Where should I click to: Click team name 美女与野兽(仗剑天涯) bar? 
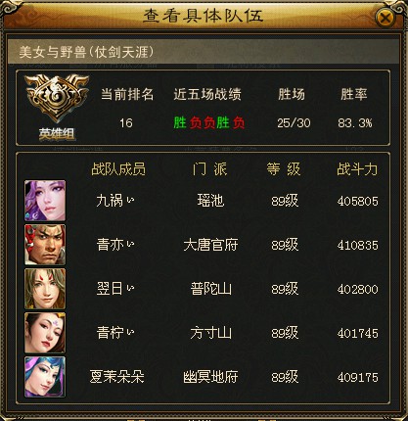click(x=204, y=52)
